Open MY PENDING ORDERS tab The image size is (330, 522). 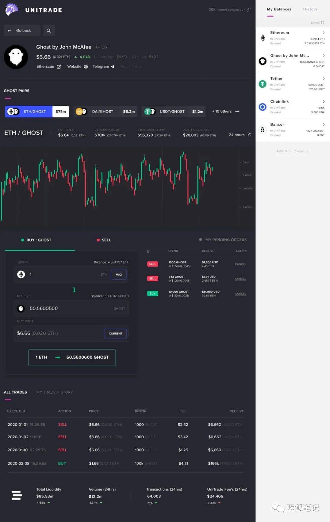pos(223,240)
